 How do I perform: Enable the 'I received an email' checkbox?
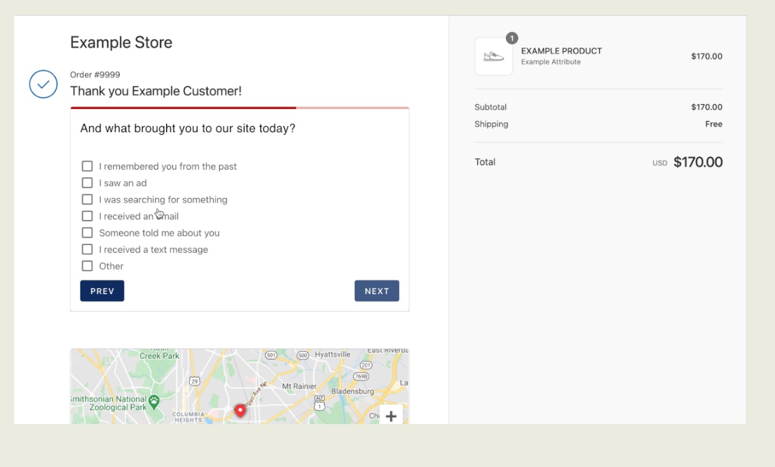[87, 216]
